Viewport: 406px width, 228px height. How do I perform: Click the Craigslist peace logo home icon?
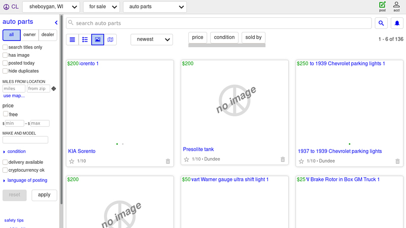tap(6, 7)
